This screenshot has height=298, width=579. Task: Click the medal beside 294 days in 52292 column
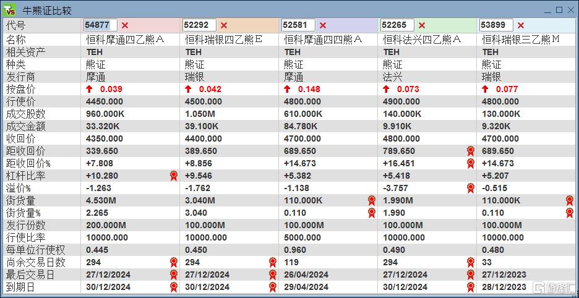[x=273, y=262]
